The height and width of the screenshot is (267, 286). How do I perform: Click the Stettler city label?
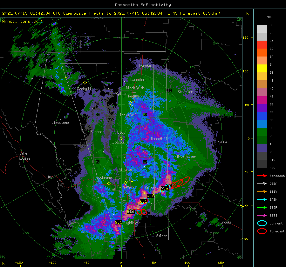pyautogui.click(x=185, y=92)
